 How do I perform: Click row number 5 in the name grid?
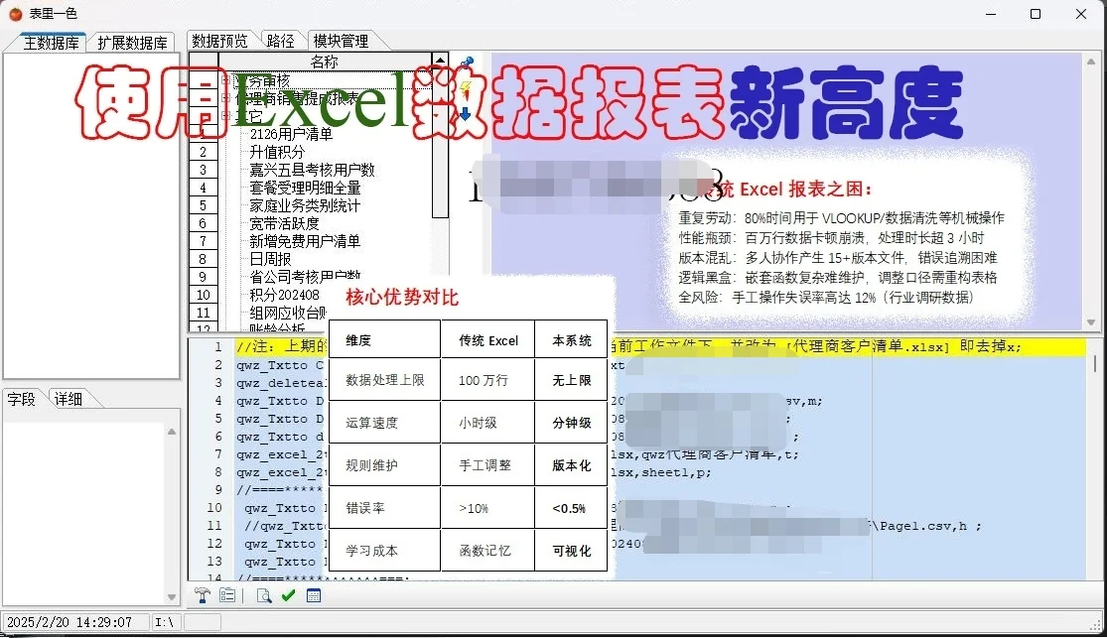tap(204, 205)
